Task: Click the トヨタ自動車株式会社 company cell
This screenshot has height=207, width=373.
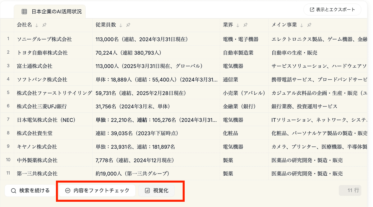Action: [x=42, y=53]
